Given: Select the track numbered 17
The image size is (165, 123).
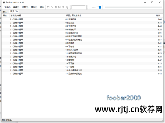Looking at the screenshot, I should 82,74.
